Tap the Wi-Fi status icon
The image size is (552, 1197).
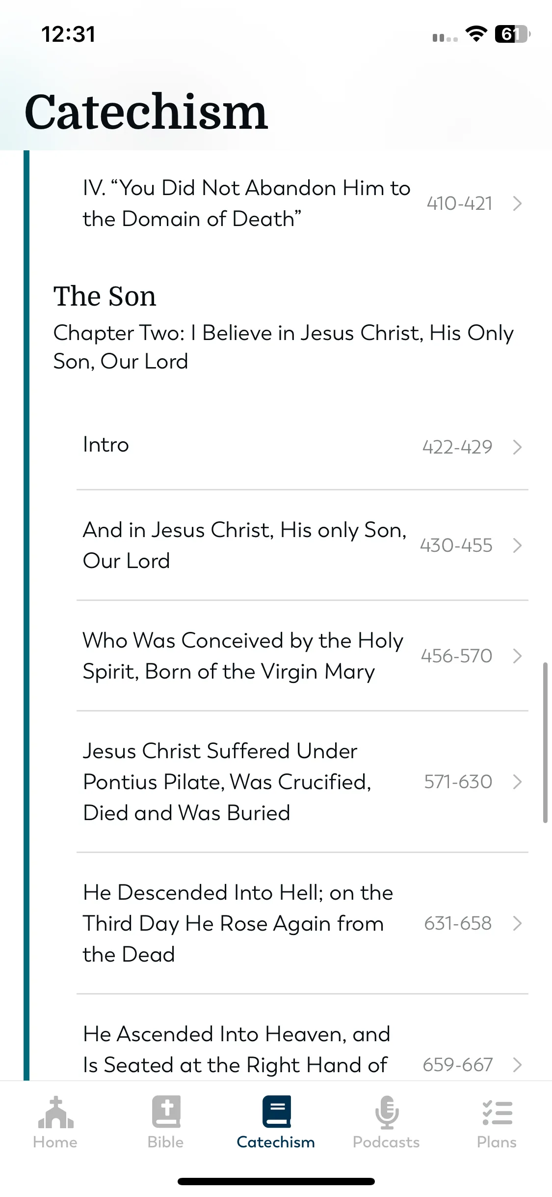(x=476, y=34)
